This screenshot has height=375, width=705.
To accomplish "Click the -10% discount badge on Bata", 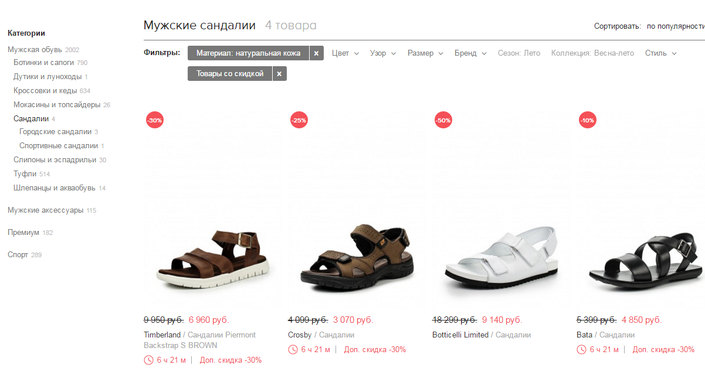I will pyautogui.click(x=587, y=120).
